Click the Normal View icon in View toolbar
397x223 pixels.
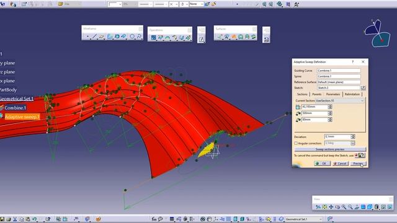357,207
